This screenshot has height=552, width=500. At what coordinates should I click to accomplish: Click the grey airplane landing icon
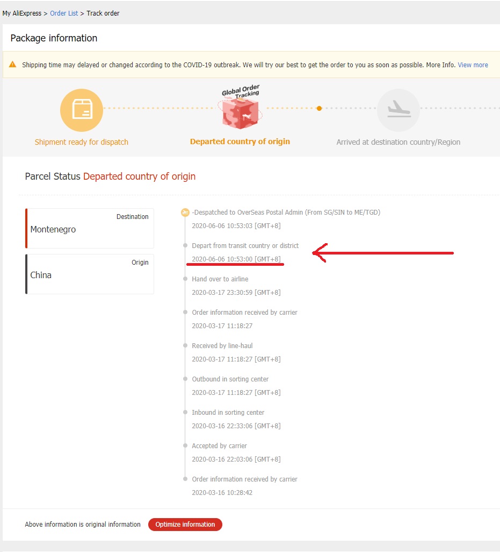point(398,110)
